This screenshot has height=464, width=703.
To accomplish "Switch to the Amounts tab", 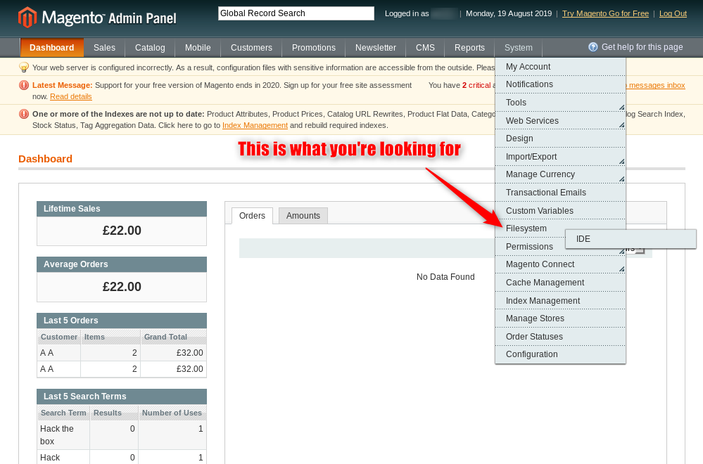I will click(303, 216).
